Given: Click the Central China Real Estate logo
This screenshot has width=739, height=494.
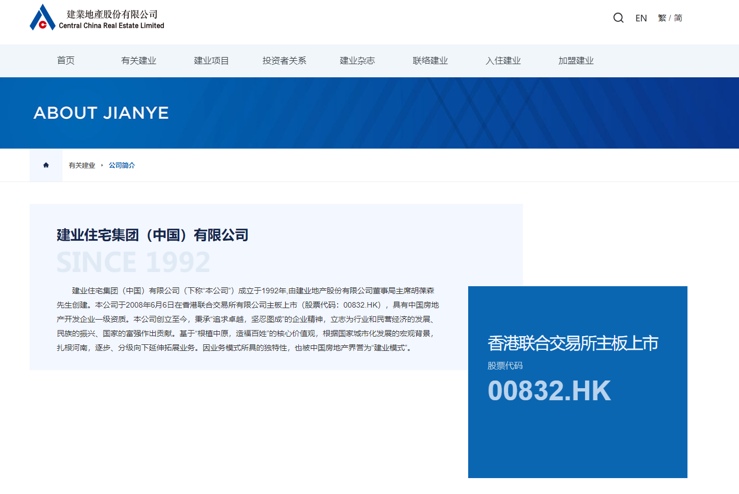Looking at the screenshot, I should pyautogui.click(x=97, y=17).
